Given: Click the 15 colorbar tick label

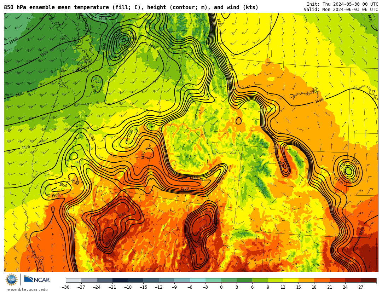Looking at the screenshot, I should click(x=299, y=287).
